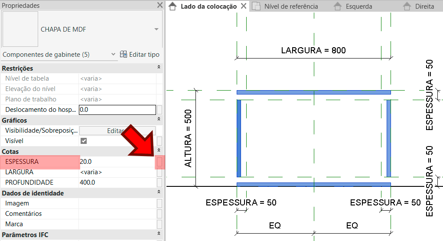Click the associate parameter button for PROFUNDIDADE

[x=160, y=182]
